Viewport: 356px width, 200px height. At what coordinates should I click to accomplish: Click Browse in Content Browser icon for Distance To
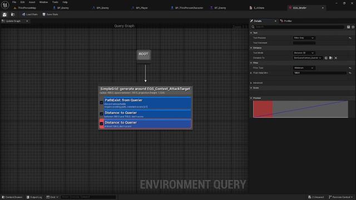pos(331,58)
